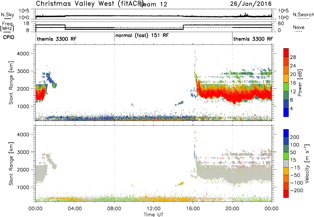Click the "-200" Velocity colorbar value
This screenshot has height=217, width=314.
pos(297,190)
